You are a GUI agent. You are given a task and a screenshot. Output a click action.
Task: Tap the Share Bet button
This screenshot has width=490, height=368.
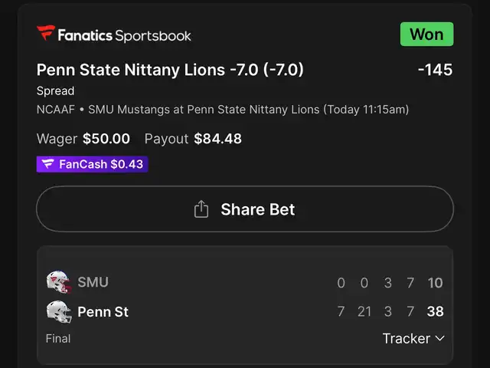point(245,209)
